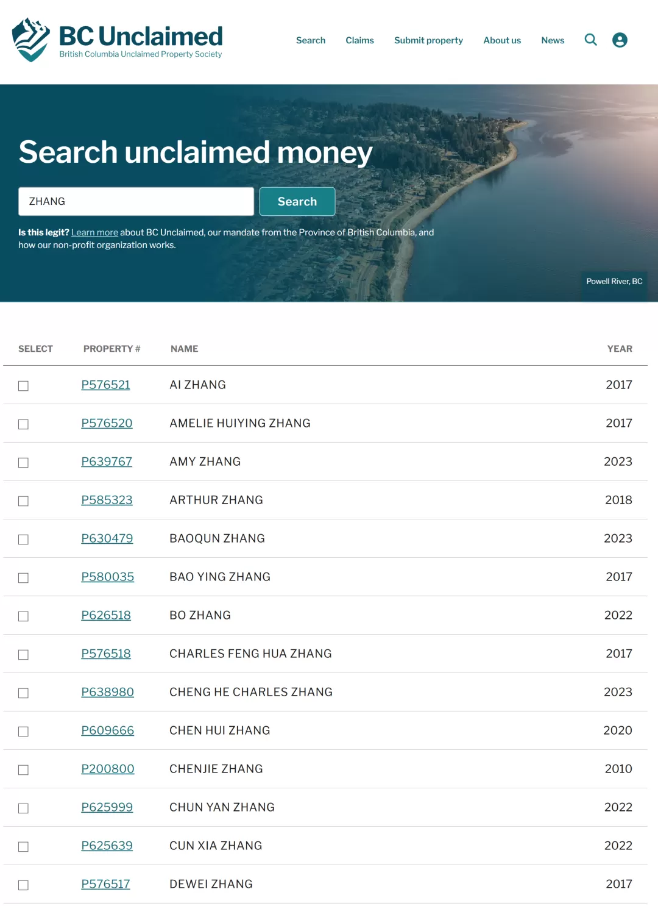Open the Claims menu item
The height and width of the screenshot is (906, 658).
359,40
